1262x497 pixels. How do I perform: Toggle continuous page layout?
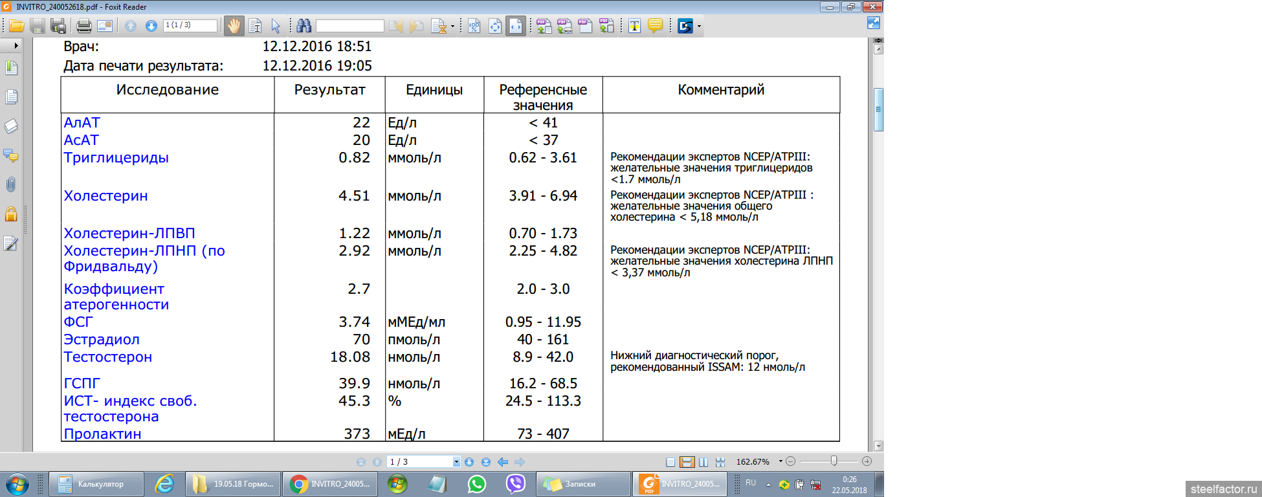click(687, 462)
